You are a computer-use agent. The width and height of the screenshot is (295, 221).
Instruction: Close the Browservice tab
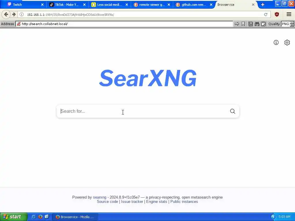click(x=253, y=5)
